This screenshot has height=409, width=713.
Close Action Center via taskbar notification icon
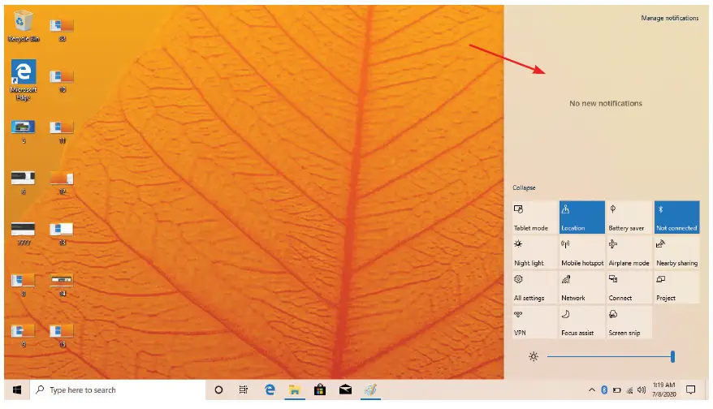click(691, 390)
